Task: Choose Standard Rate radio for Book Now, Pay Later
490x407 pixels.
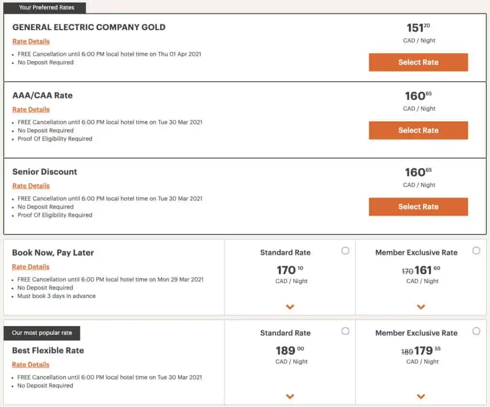Action: 345,251
